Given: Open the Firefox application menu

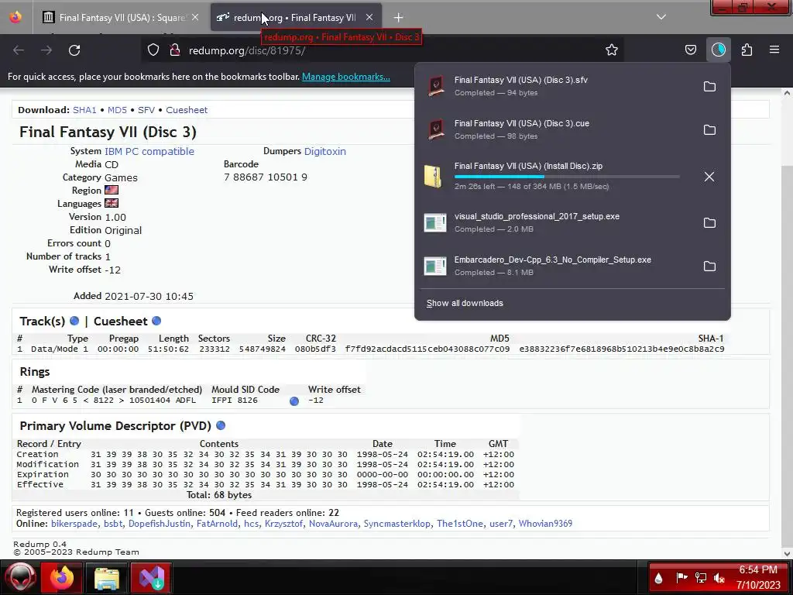Looking at the screenshot, I should coord(774,50).
